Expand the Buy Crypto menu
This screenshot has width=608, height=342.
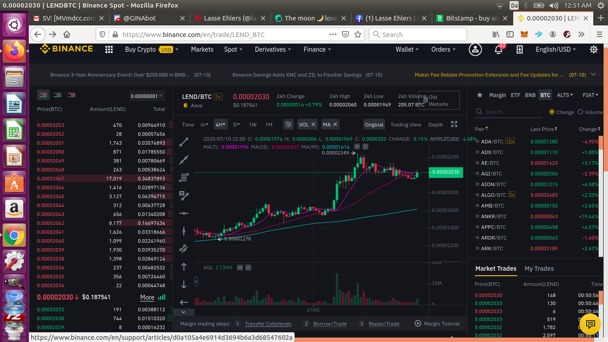[152, 49]
